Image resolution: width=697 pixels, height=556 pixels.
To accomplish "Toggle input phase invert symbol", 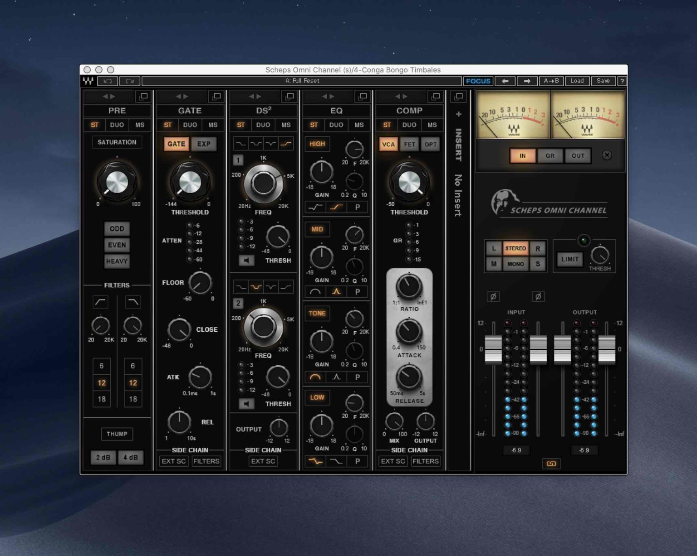I will pyautogui.click(x=493, y=297).
